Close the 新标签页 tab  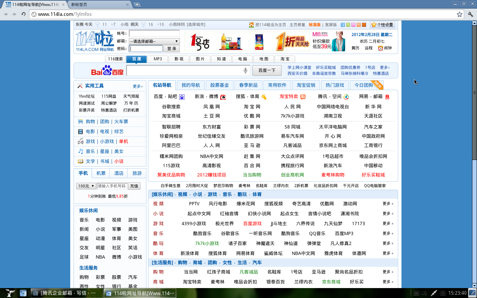(x=128, y=5)
